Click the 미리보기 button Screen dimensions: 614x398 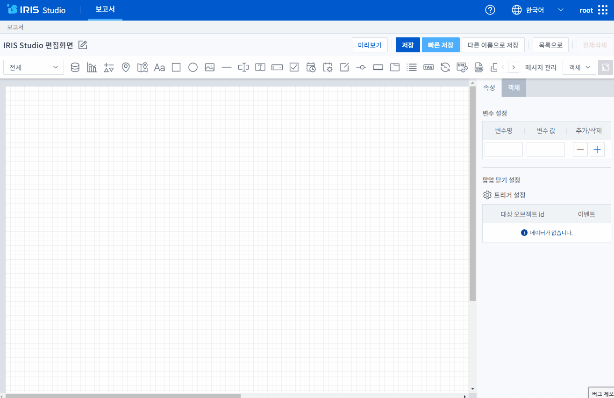[x=370, y=45]
